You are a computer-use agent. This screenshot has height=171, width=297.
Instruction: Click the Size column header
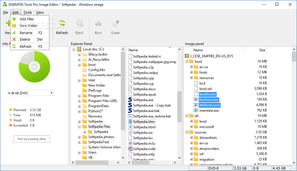(262, 50)
